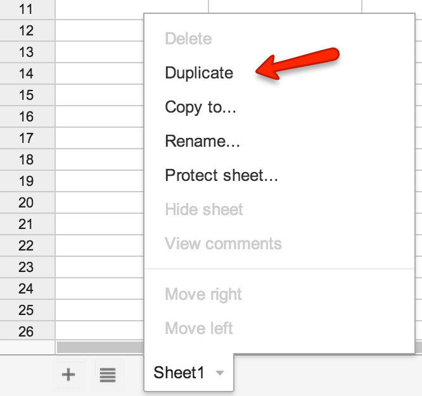Open the Sheet1 tab dropdown arrow
Screen dimensions: 422x396
220,373
